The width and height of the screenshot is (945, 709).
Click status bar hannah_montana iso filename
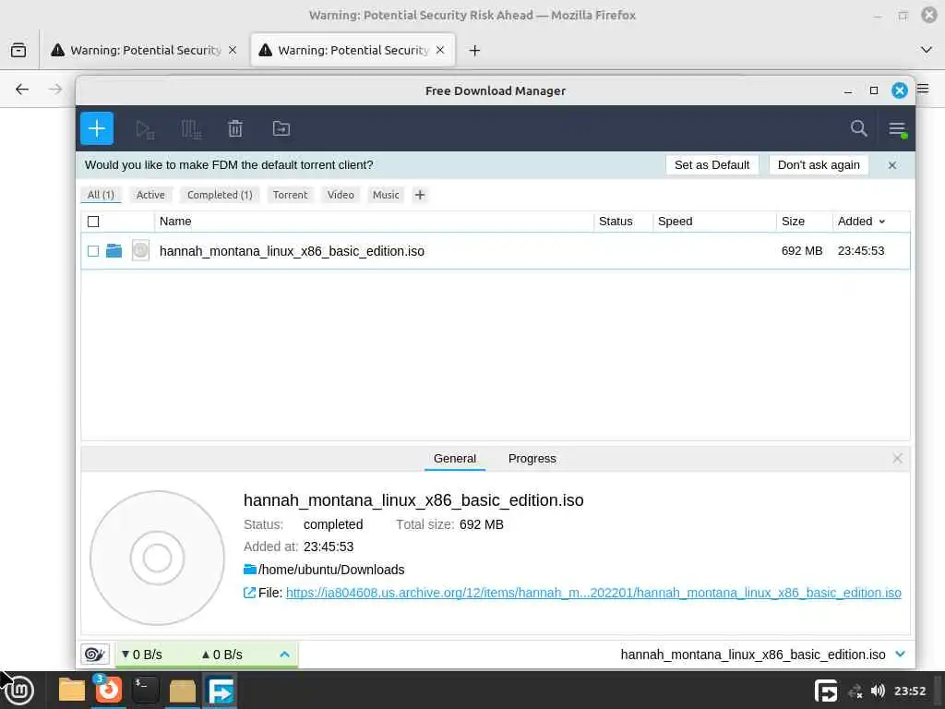coord(753,655)
